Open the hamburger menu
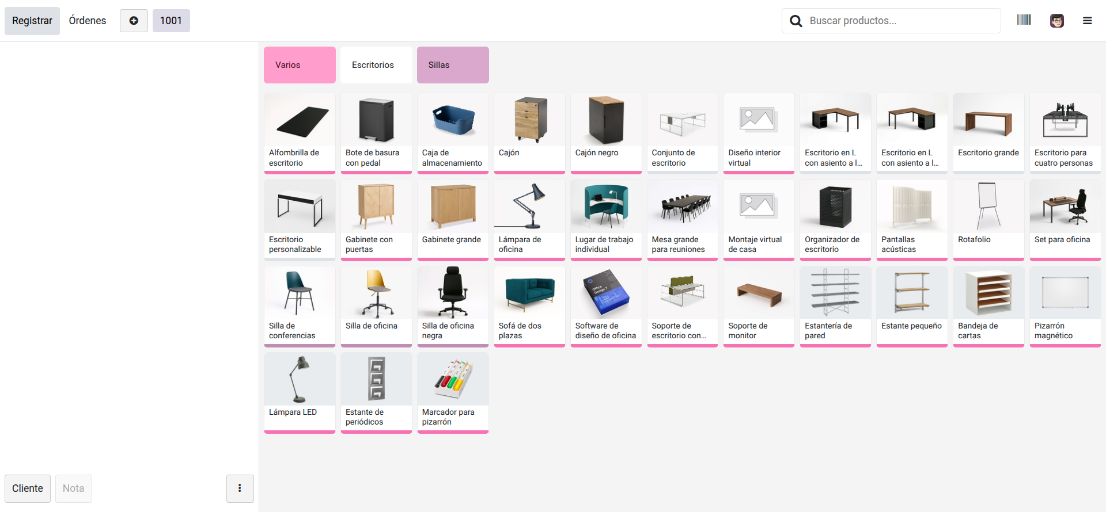Screen dimensions: 1106x512 pos(1087,21)
